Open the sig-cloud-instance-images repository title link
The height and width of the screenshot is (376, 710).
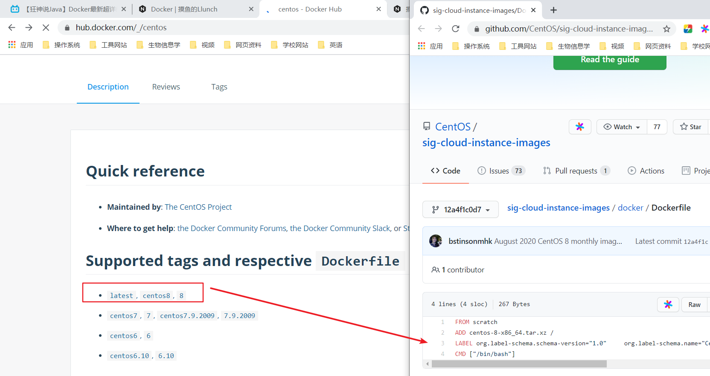pos(486,143)
